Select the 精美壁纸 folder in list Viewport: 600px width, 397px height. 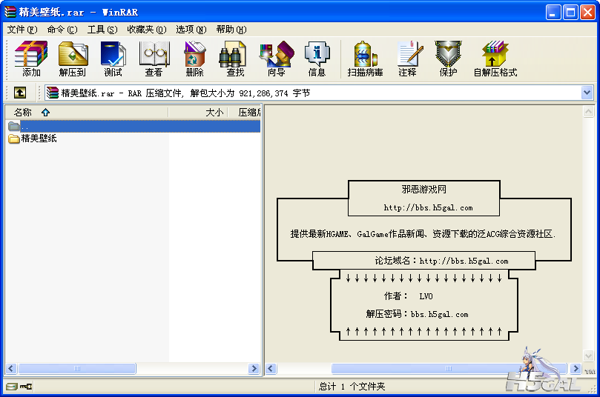click(x=39, y=139)
